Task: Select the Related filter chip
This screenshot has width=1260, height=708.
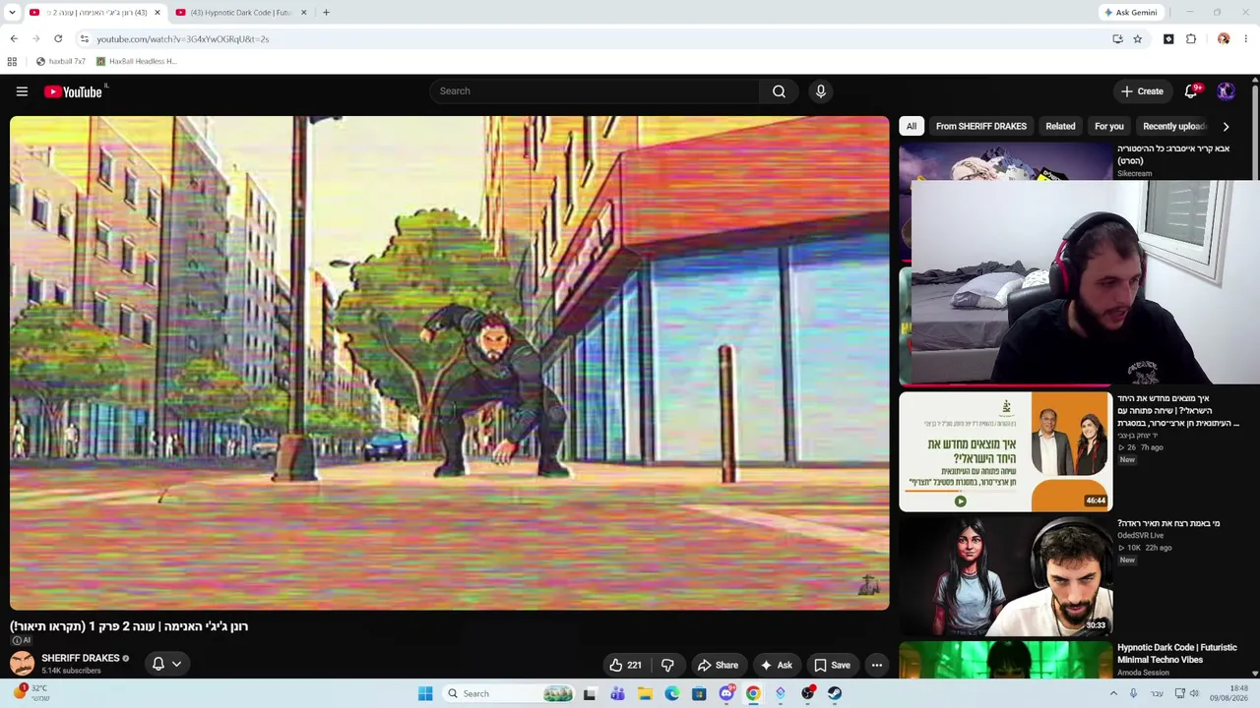Action: tap(1060, 126)
